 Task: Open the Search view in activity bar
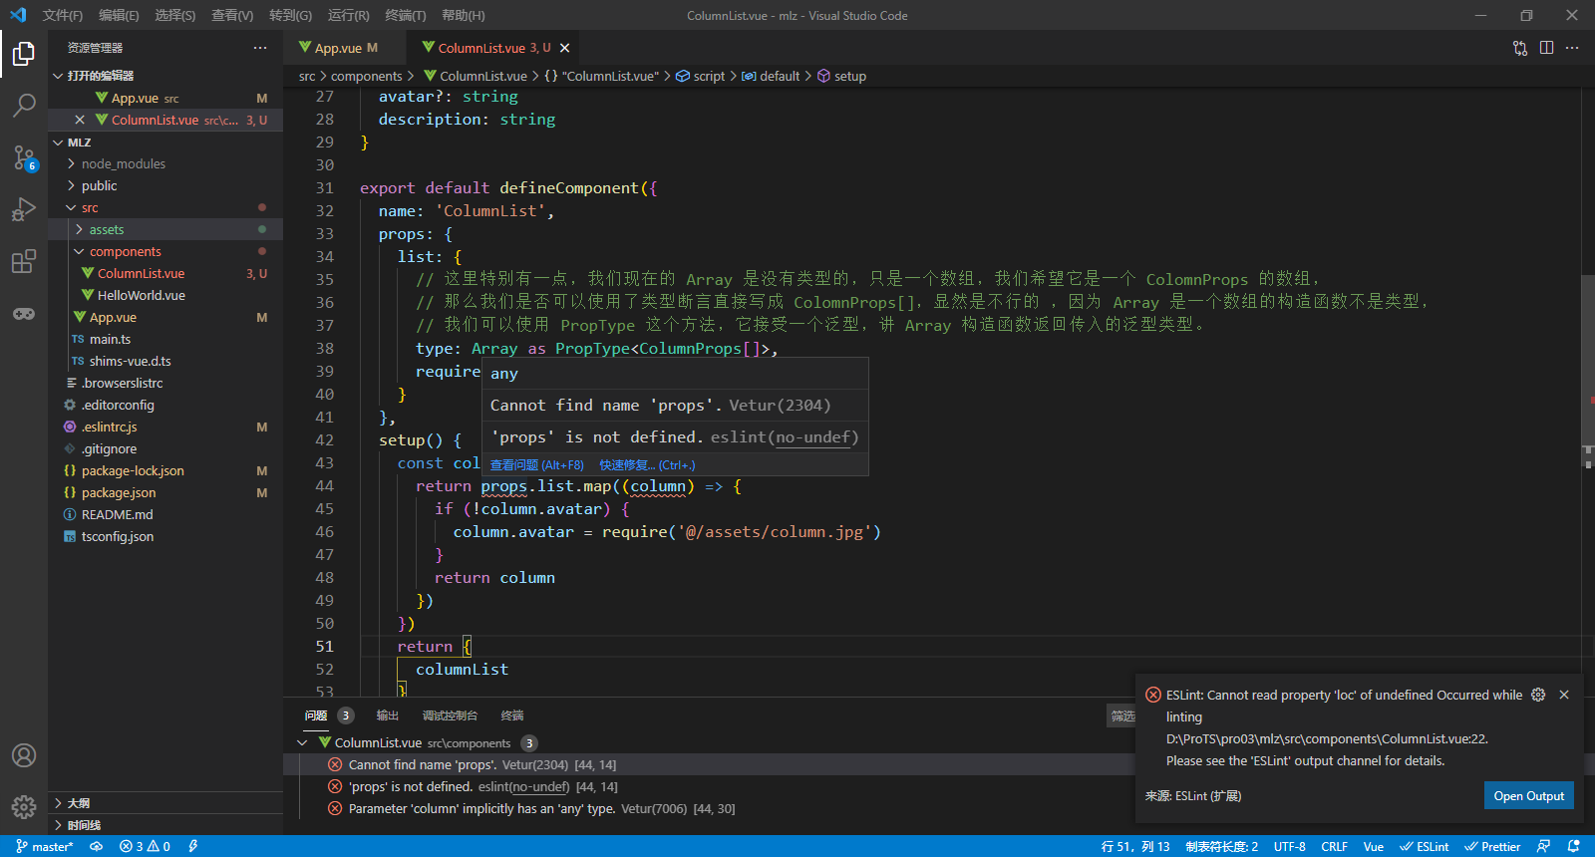[x=24, y=106]
